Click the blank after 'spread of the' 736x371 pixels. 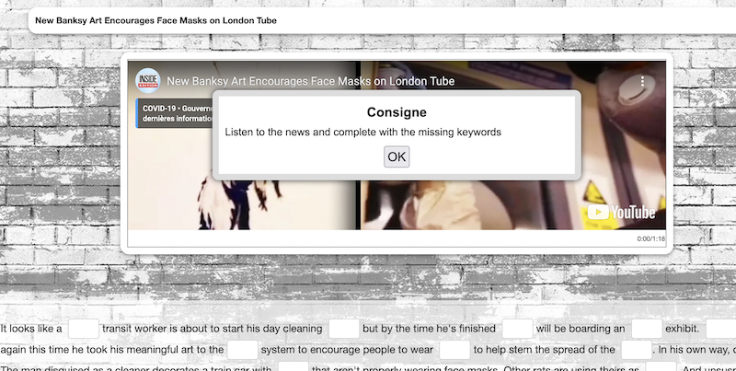(637, 350)
